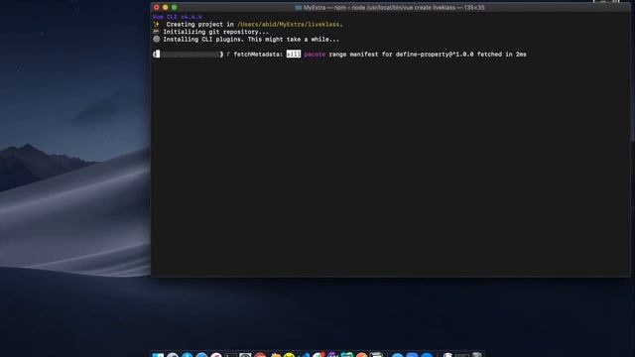635x357 pixels.
Task: Click the 'Vue CLI v4.4.4' line
Action: tap(178, 17)
